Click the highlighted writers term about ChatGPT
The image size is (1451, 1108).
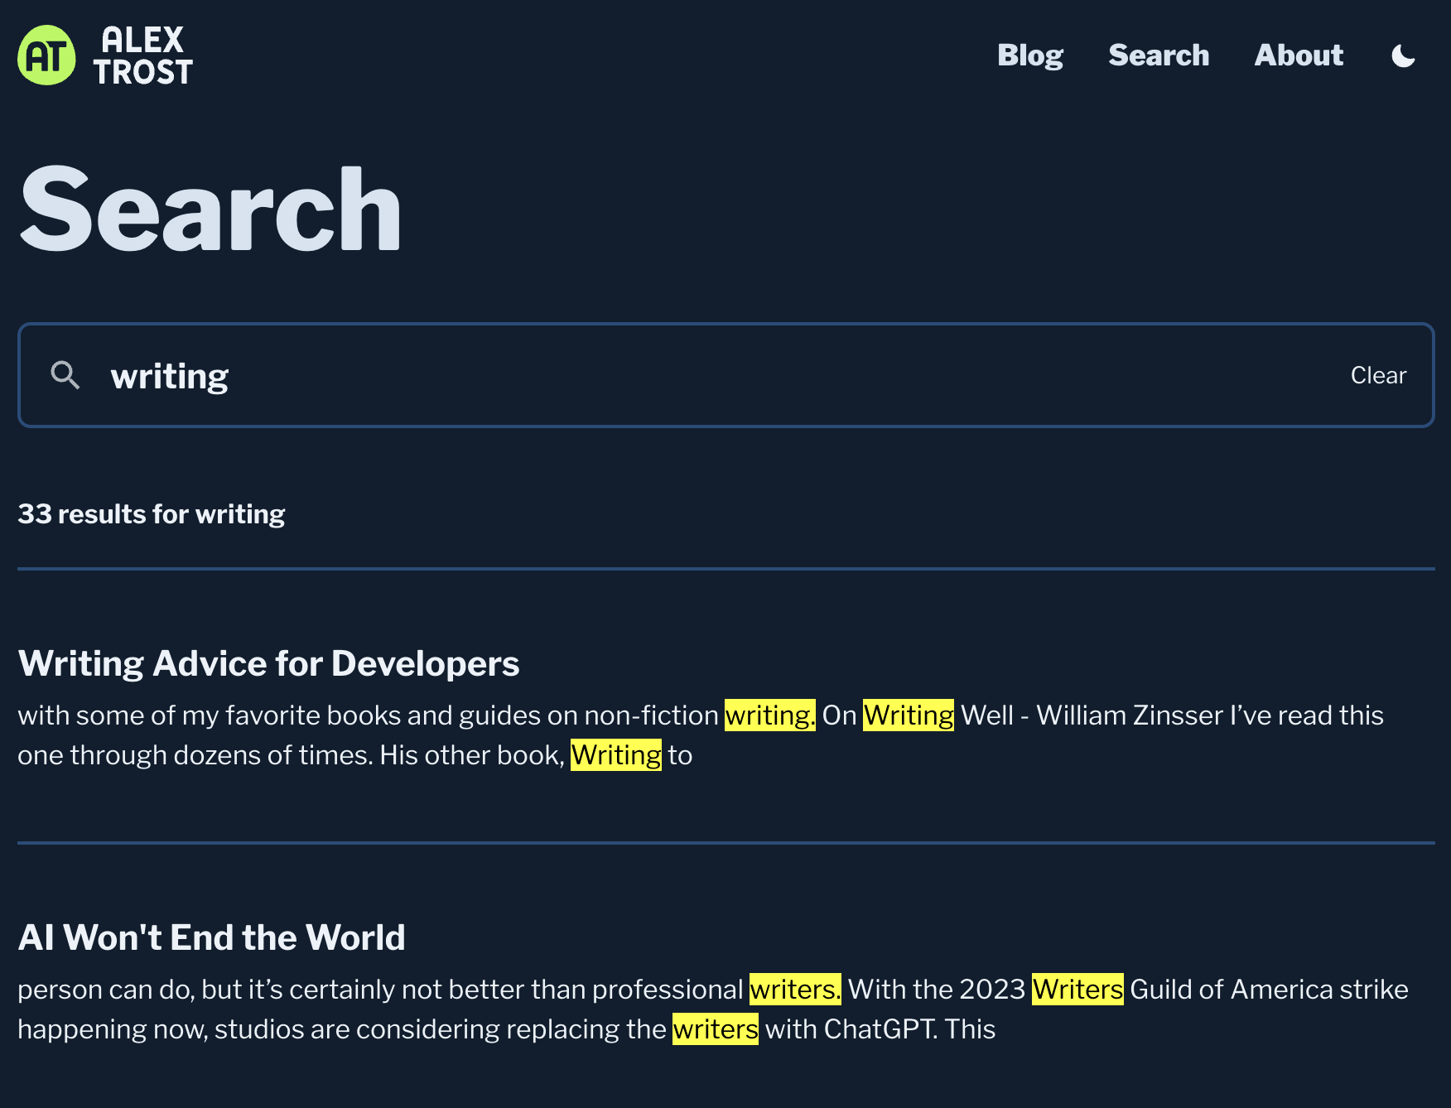click(x=715, y=1029)
